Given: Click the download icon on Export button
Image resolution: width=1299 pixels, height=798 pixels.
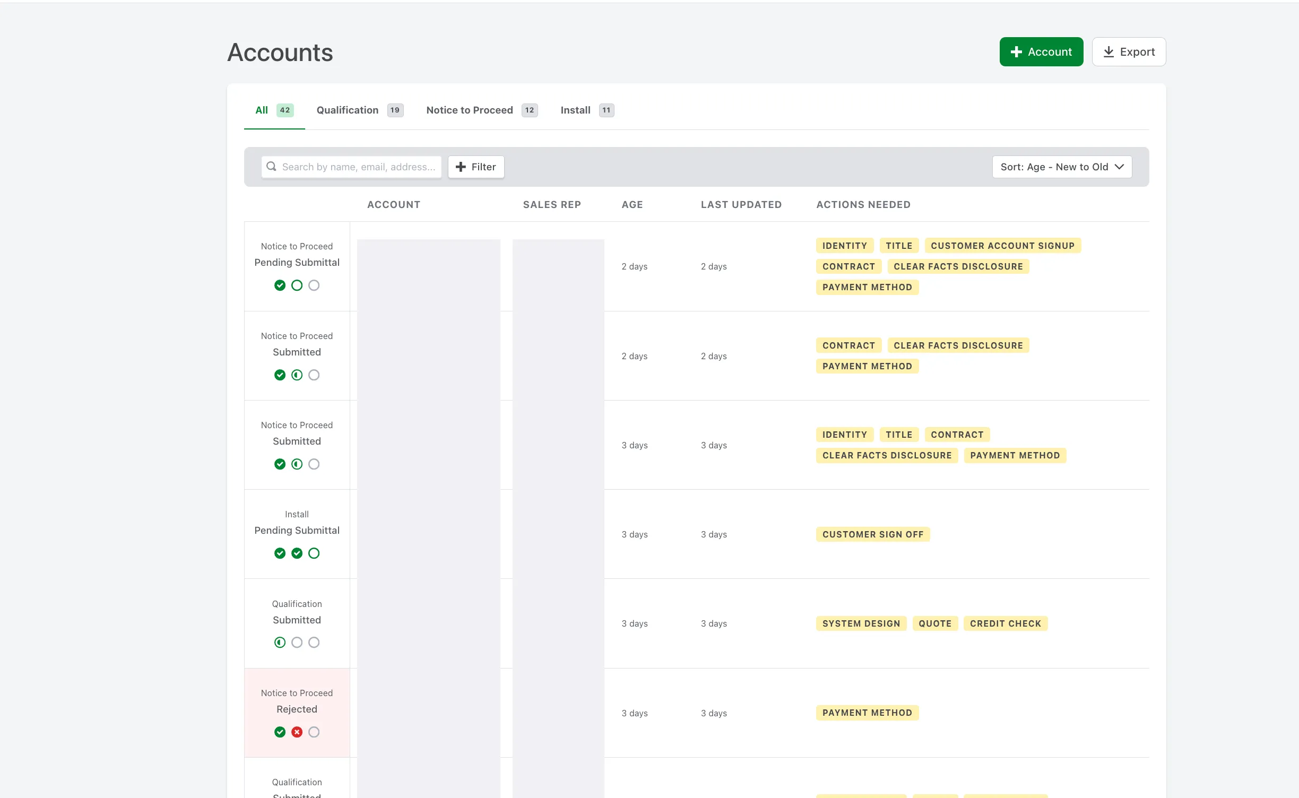Looking at the screenshot, I should (x=1109, y=51).
